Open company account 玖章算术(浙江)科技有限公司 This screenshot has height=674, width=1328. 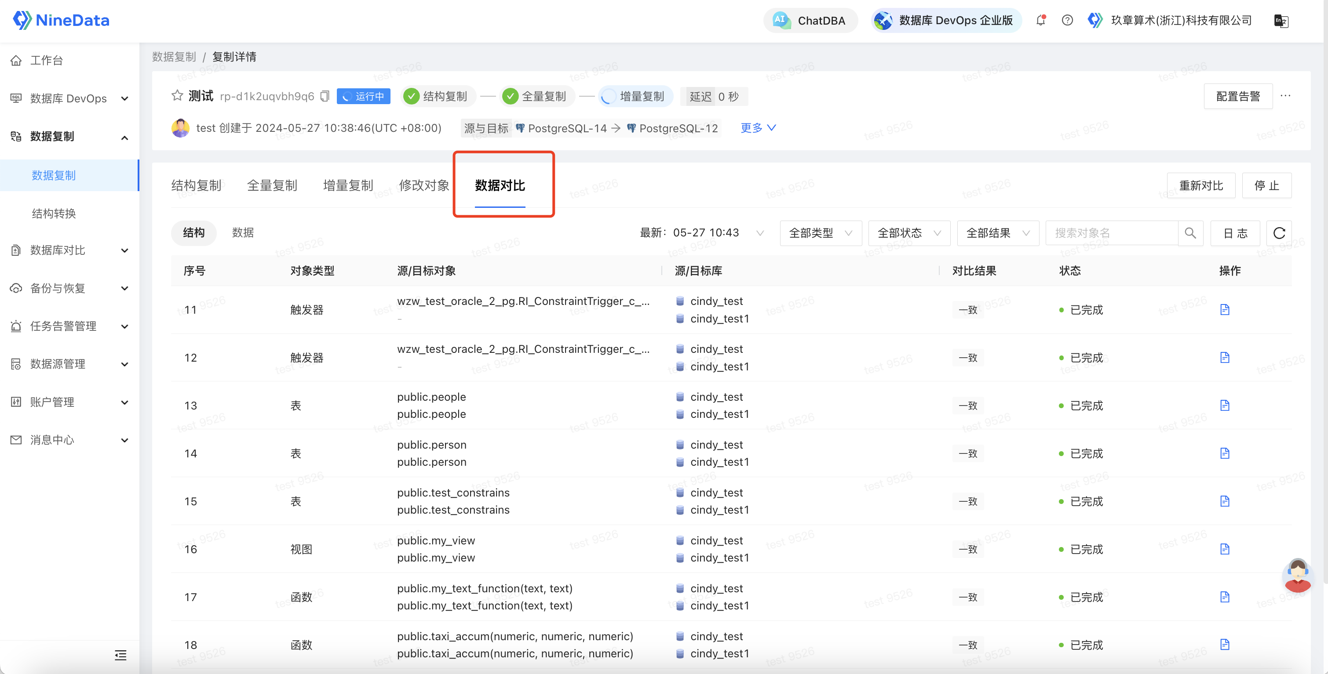[x=1170, y=20]
